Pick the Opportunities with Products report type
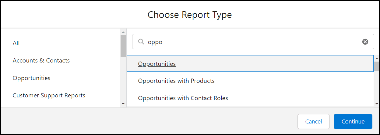 click(176, 81)
